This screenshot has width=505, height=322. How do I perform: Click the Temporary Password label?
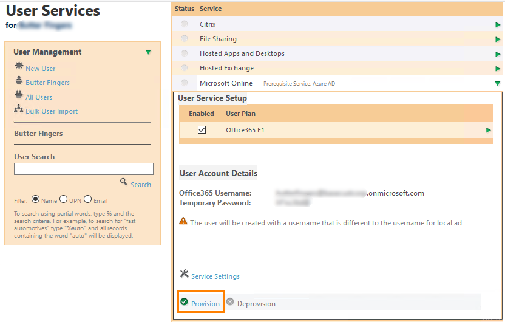click(215, 203)
